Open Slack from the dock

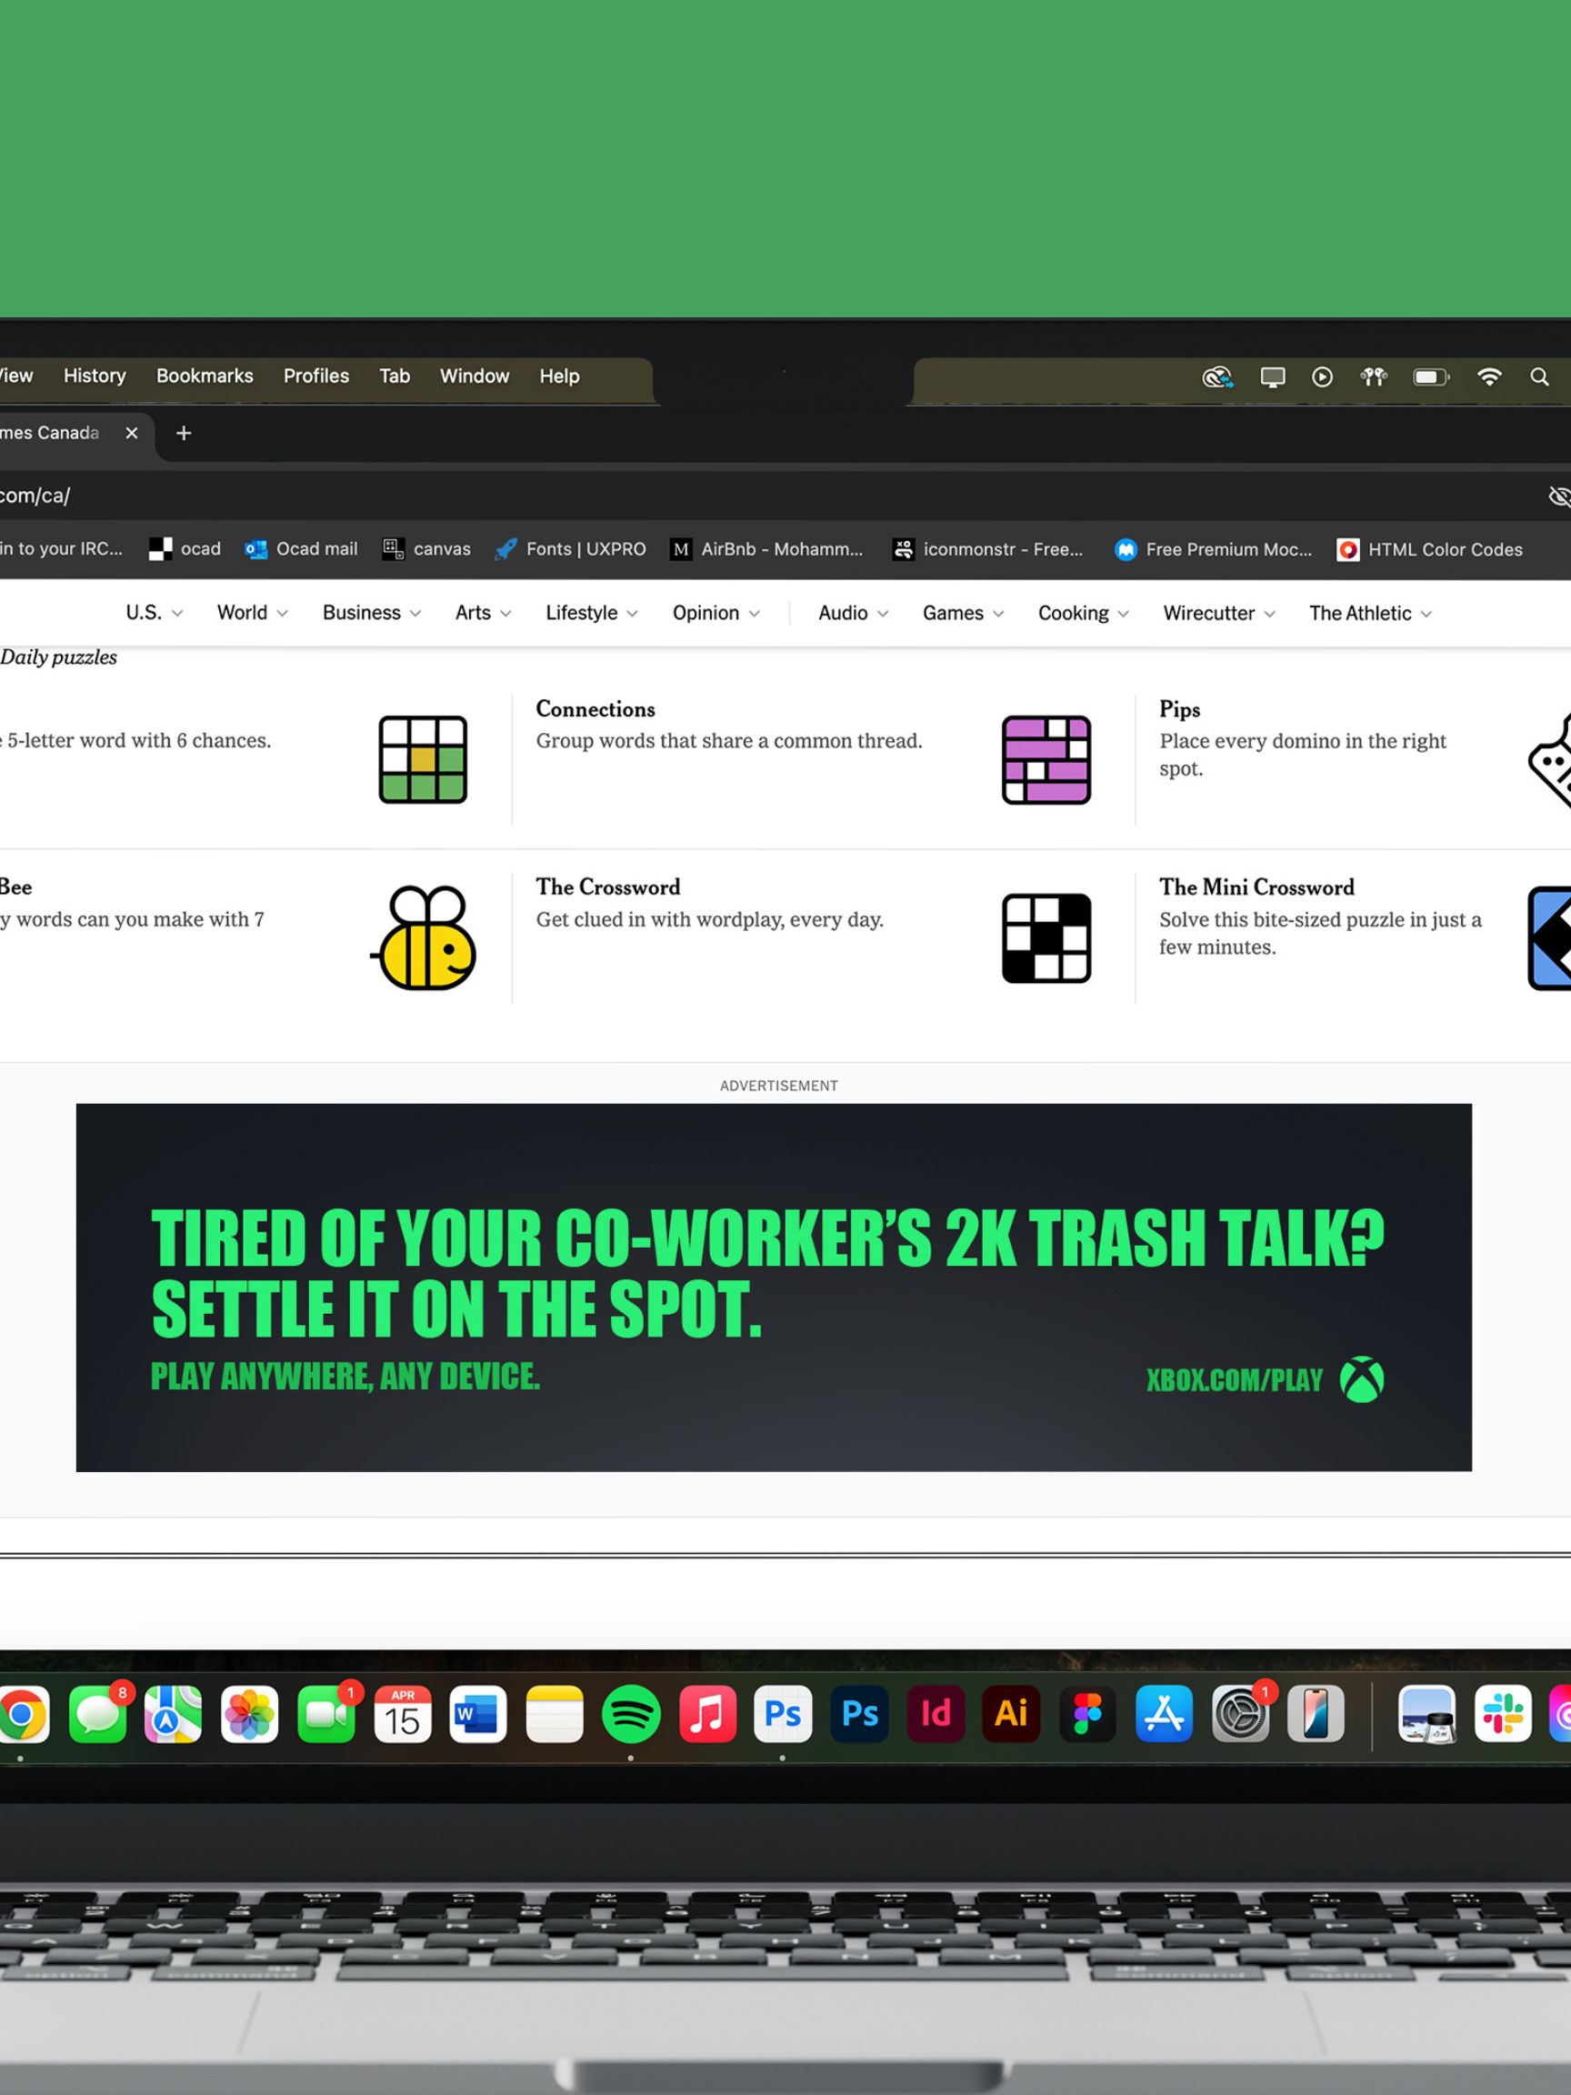pyautogui.click(x=1502, y=1714)
